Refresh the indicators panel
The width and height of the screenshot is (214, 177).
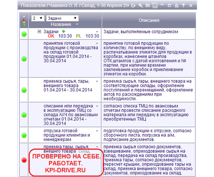tap(133, 5)
